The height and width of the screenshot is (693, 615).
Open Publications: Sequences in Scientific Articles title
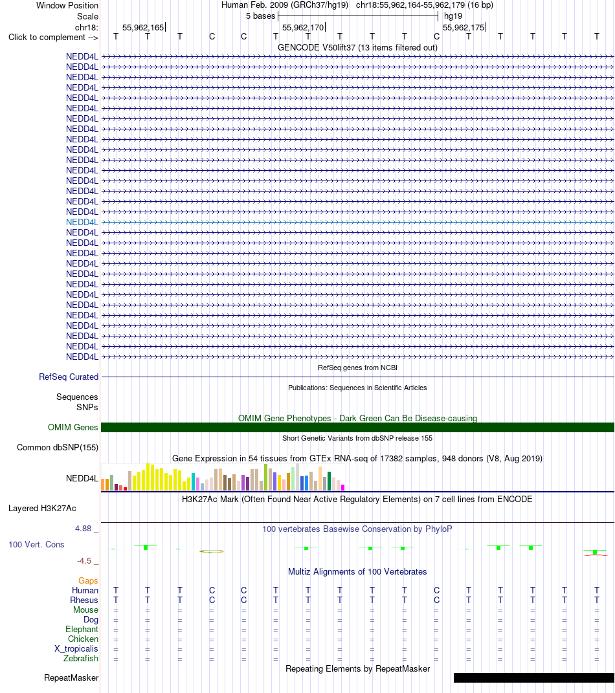click(358, 388)
